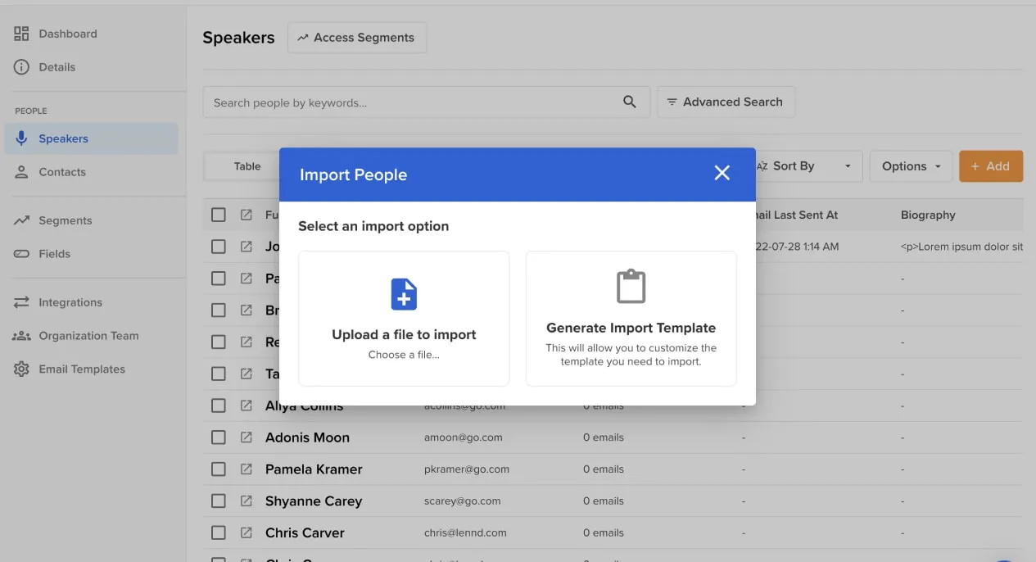
Task: Open Fields in sidebar
Action: click(54, 254)
